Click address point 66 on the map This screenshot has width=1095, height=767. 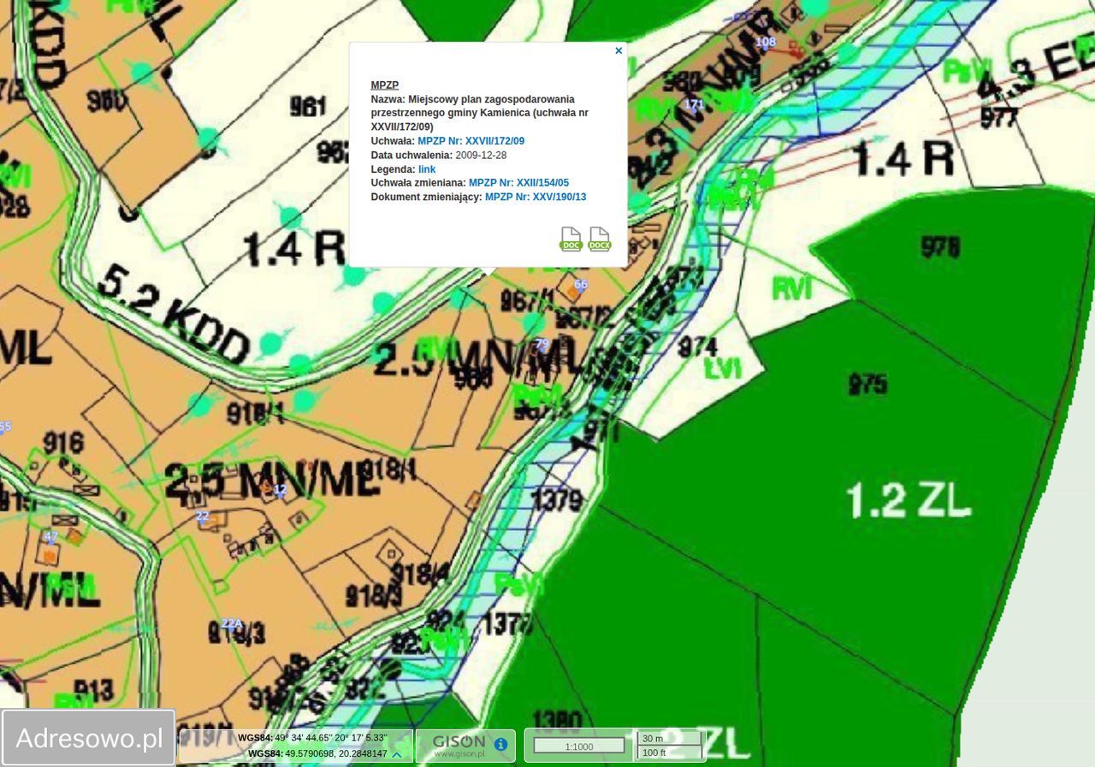(581, 284)
